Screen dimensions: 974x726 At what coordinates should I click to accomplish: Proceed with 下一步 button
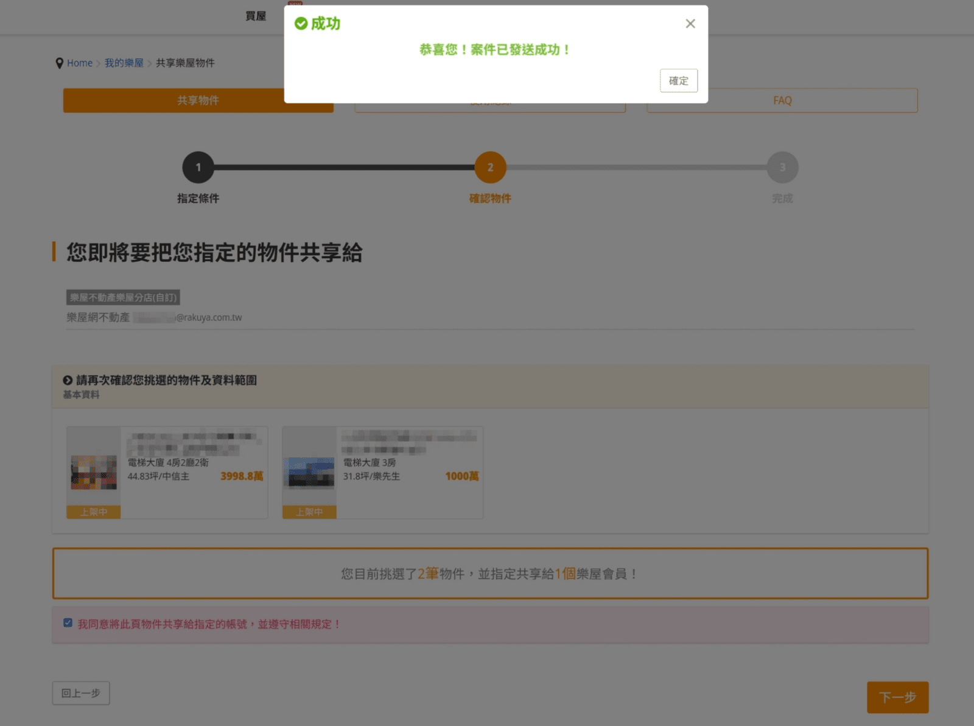pyautogui.click(x=897, y=697)
